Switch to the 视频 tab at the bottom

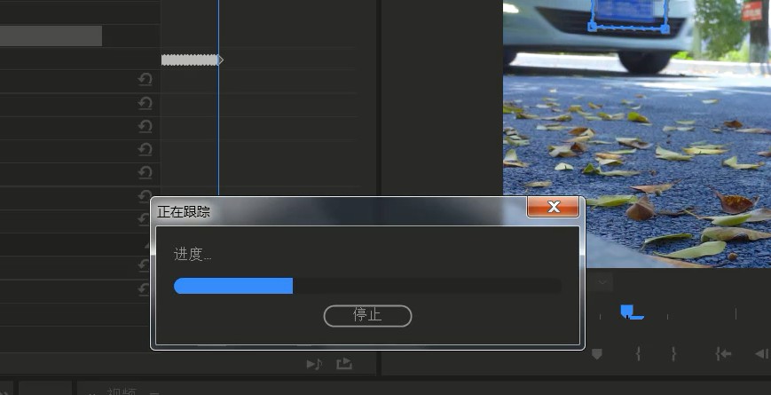tap(122, 390)
